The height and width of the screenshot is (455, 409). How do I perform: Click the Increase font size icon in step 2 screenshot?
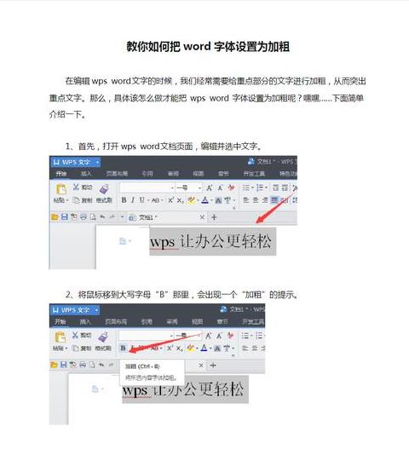pos(209,336)
